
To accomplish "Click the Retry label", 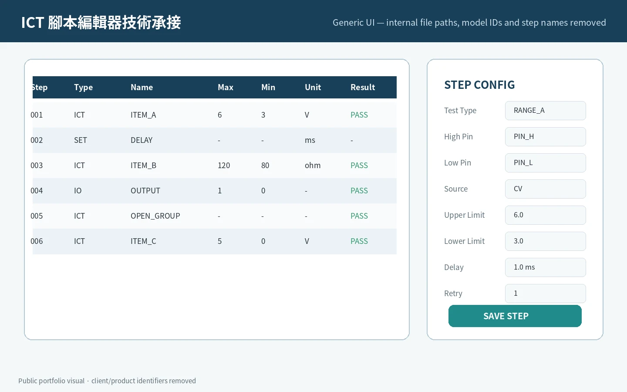I will (453, 294).
